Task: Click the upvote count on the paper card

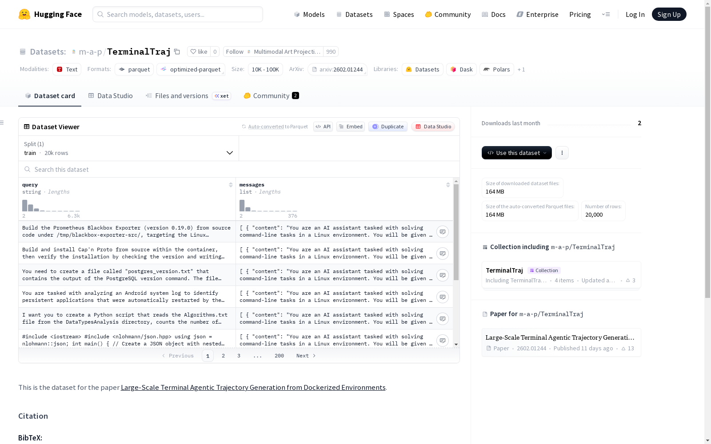Action: click(x=627, y=349)
